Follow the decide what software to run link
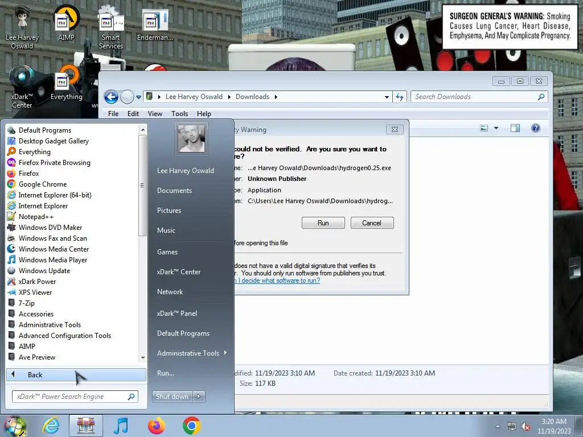The height and width of the screenshot is (437, 583). click(277, 281)
